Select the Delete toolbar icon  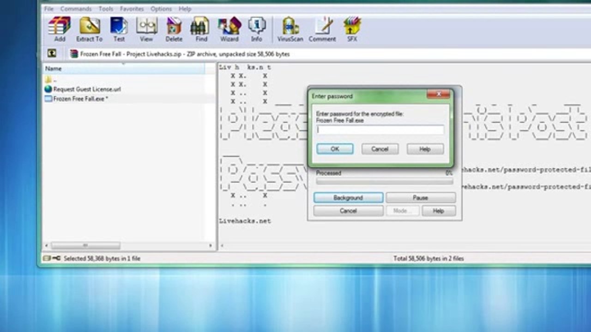[x=174, y=29]
